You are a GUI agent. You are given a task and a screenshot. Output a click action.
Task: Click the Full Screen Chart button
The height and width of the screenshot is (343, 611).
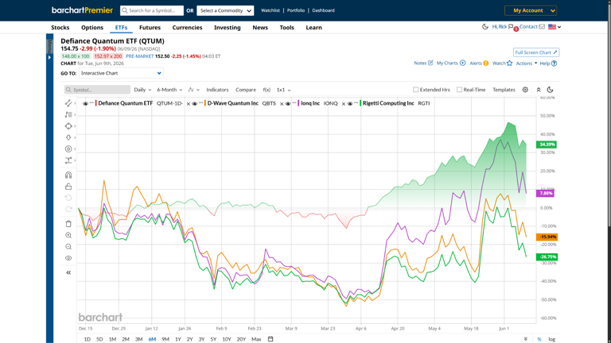click(536, 52)
